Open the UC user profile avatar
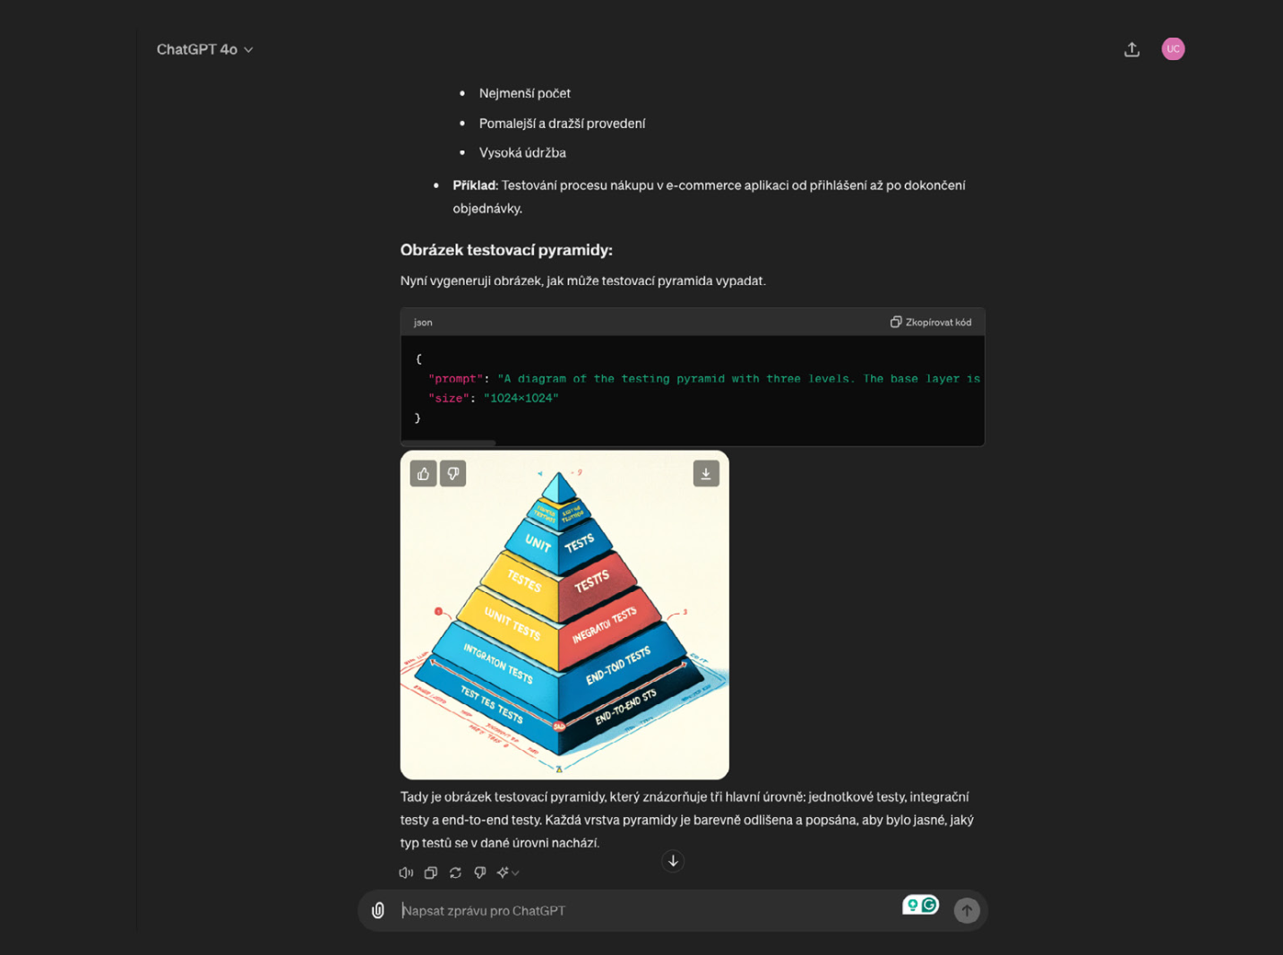This screenshot has height=955, width=1283. (1173, 49)
